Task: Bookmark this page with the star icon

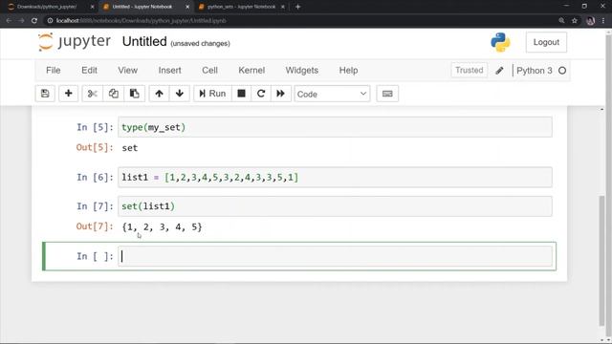Action: click(x=575, y=21)
